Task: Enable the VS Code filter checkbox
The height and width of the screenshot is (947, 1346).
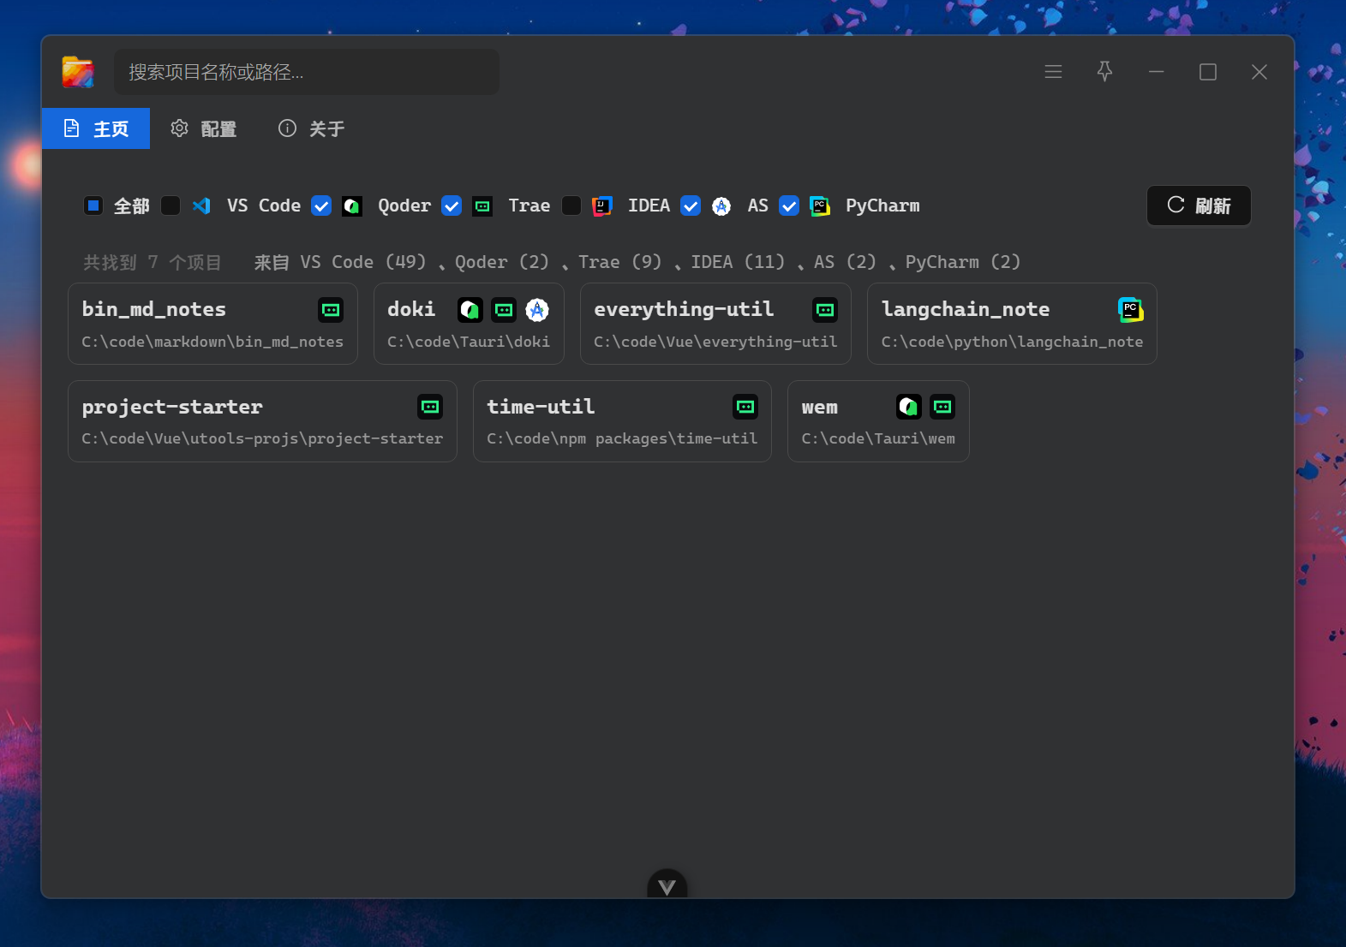Action: [171, 205]
